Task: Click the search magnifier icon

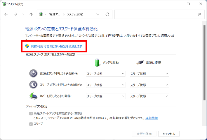Action: pyautogui.click(x=199, y=14)
